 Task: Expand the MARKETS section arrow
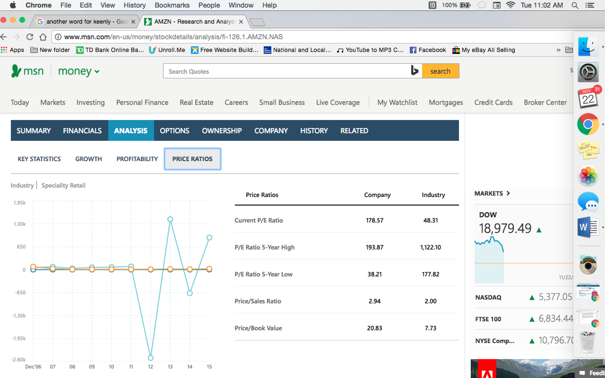pyautogui.click(x=508, y=193)
